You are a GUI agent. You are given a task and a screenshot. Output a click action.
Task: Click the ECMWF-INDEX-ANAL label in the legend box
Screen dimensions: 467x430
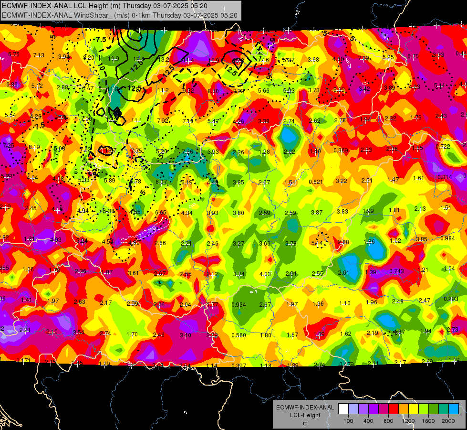pos(305,408)
